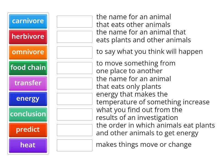Click the answer box for 'eats plants and other animals'
The height and width of the screenshot is (167, 223).
click(74, 37)
